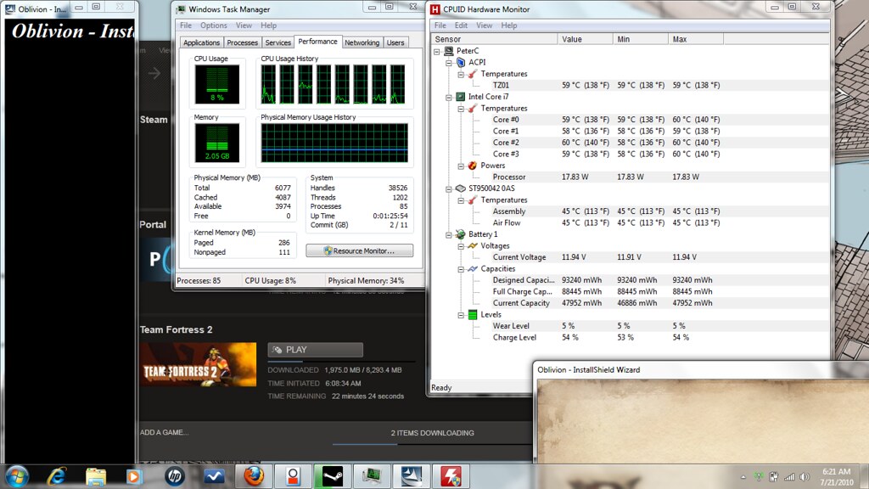The height and width of the screenshot is (489, 869).
Task: Switch to the Applications tab in Task Manager
Action: click(202, 42)
